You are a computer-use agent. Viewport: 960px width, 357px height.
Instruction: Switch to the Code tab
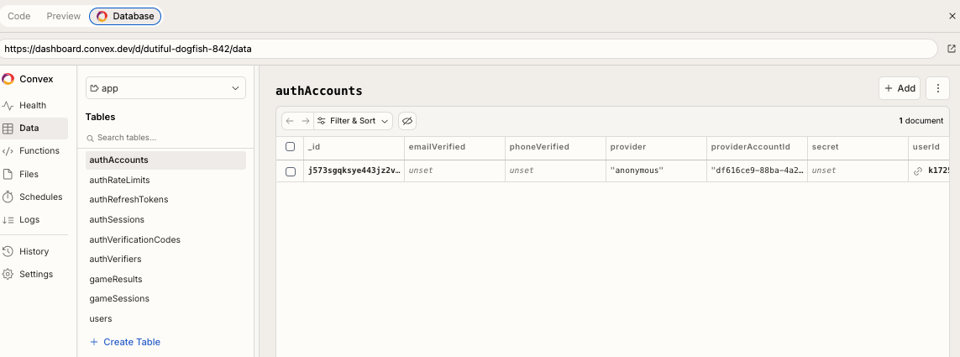(x=19, y=16)
